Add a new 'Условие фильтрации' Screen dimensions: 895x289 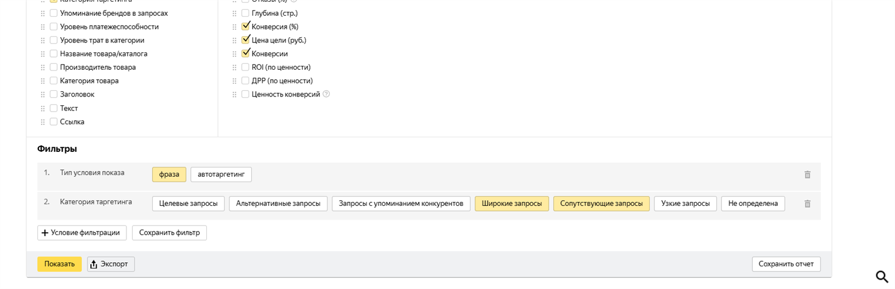click(x=82, y=233)
